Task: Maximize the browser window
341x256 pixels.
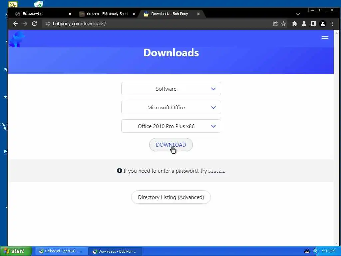Action: [x=321, y=10]
